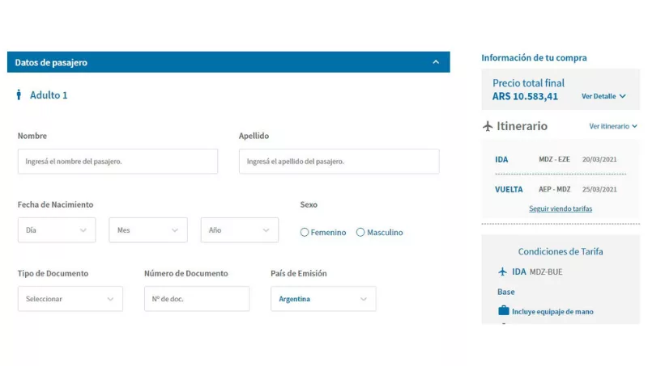The image size is (648, 366).
Task: Select the Femenino radio button
Action: (x=305, y=233)
